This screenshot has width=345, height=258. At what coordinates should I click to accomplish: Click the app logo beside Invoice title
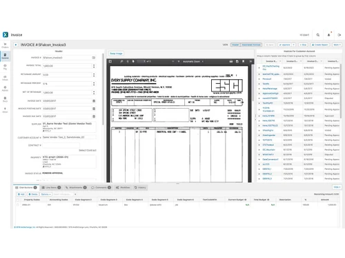[x=6, y=34]
